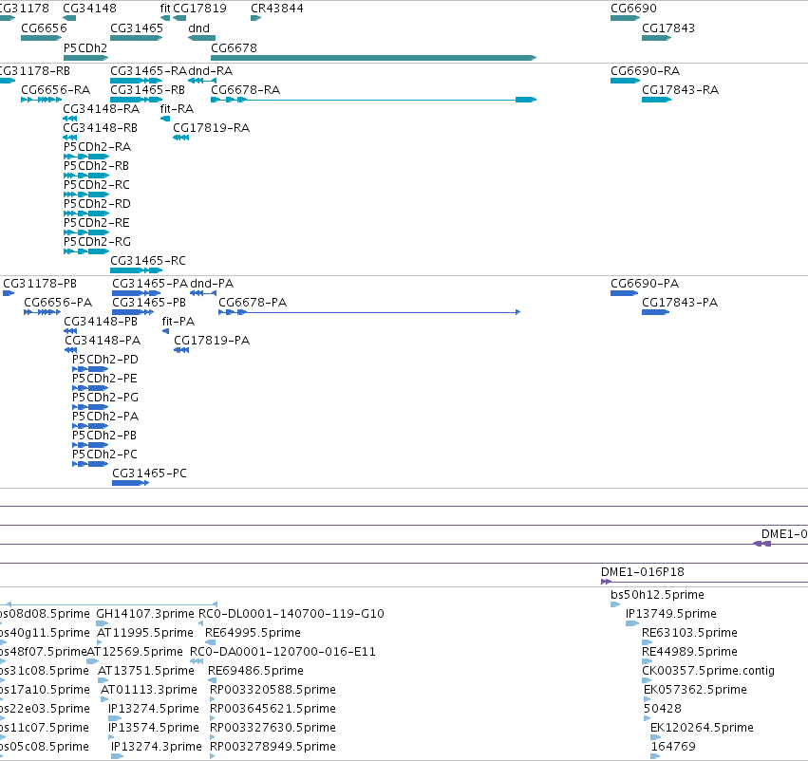Open EST RE63103.5prime
The image size is (808, 761).
pos(689,632)
